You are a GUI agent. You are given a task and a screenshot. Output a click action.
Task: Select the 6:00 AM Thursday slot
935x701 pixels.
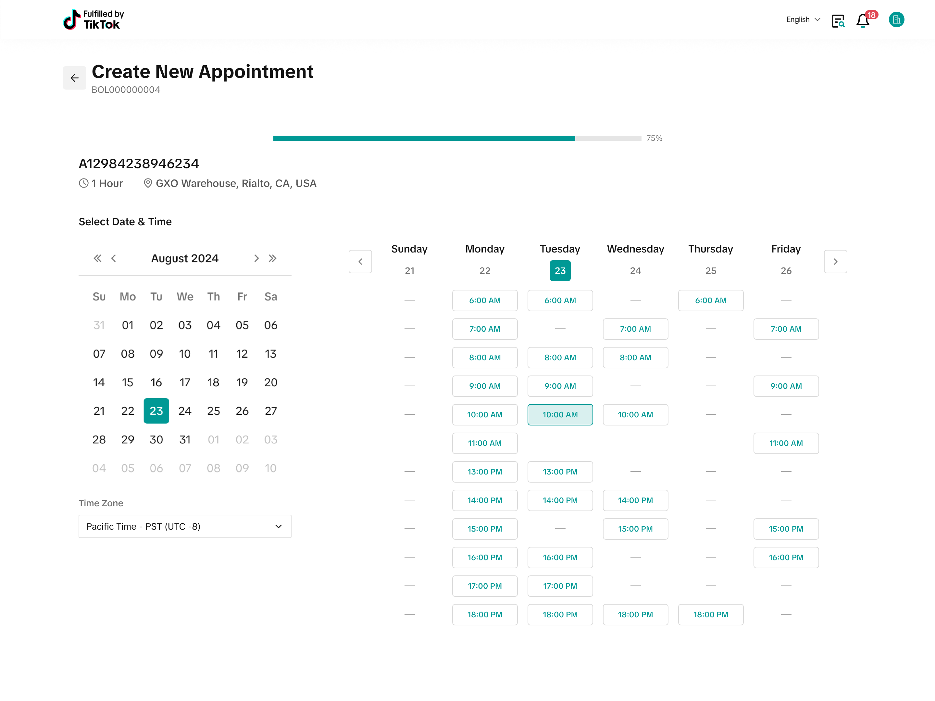(x=711, y=301)
